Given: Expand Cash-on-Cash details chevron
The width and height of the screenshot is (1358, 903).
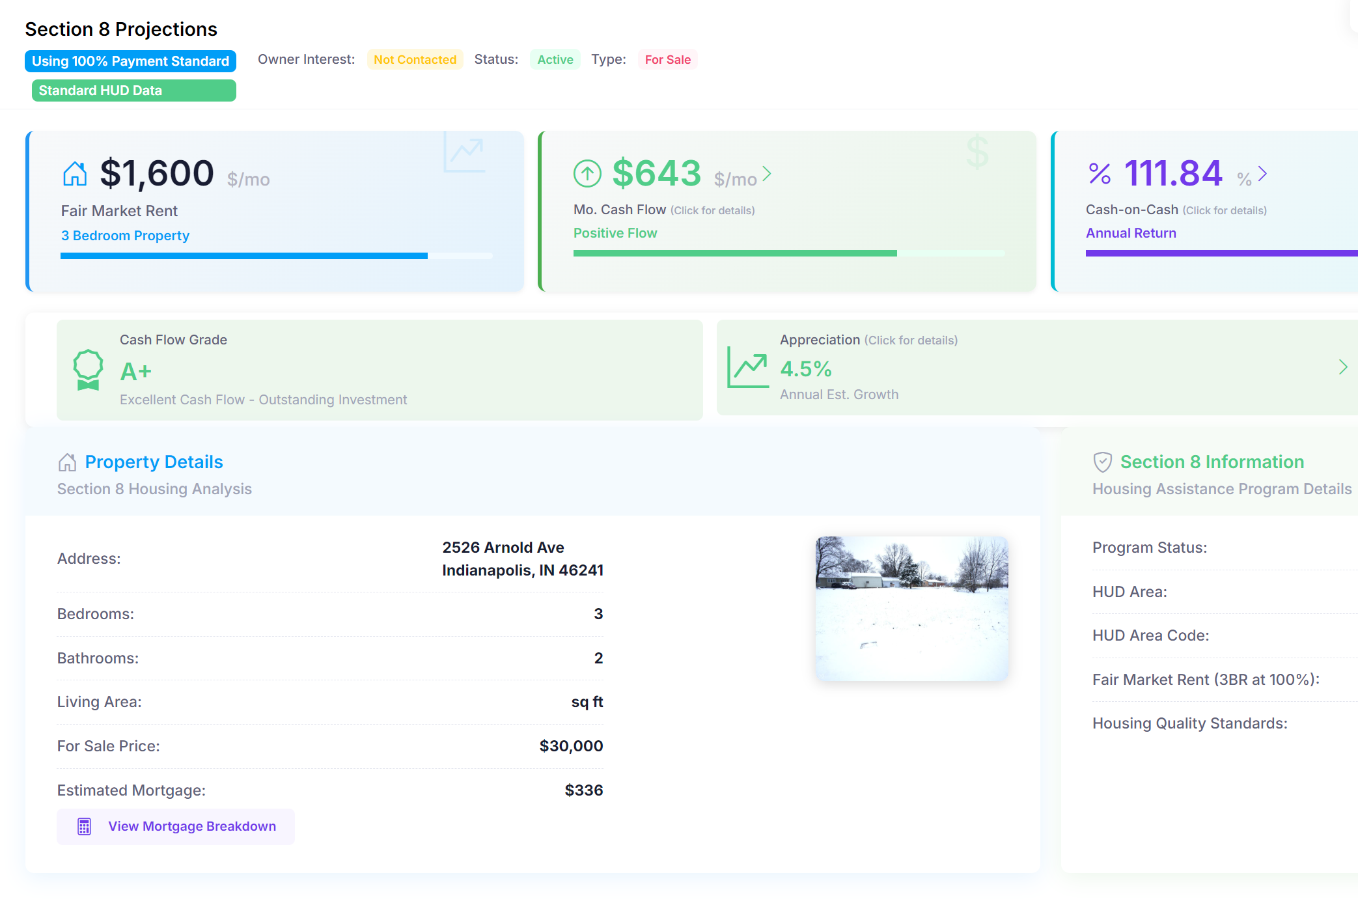Looking at the screenshot, I should click(x=1262, y=174).
